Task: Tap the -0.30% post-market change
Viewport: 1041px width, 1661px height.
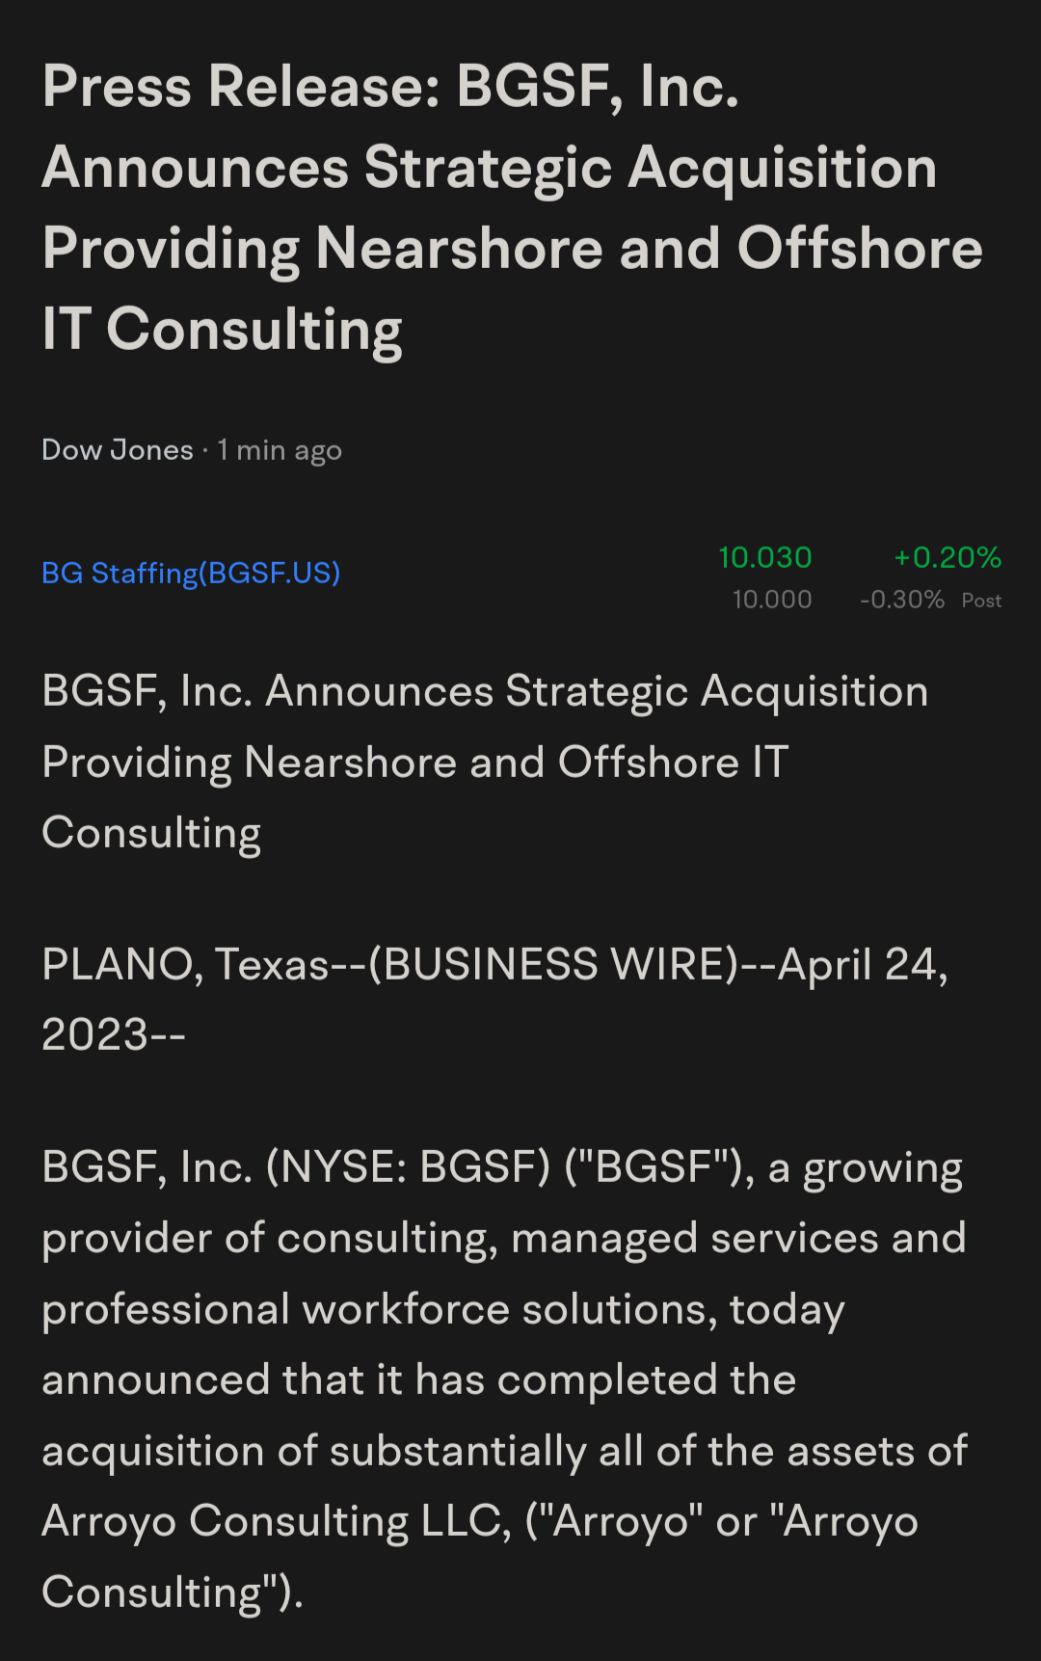Action: [902, 600]
